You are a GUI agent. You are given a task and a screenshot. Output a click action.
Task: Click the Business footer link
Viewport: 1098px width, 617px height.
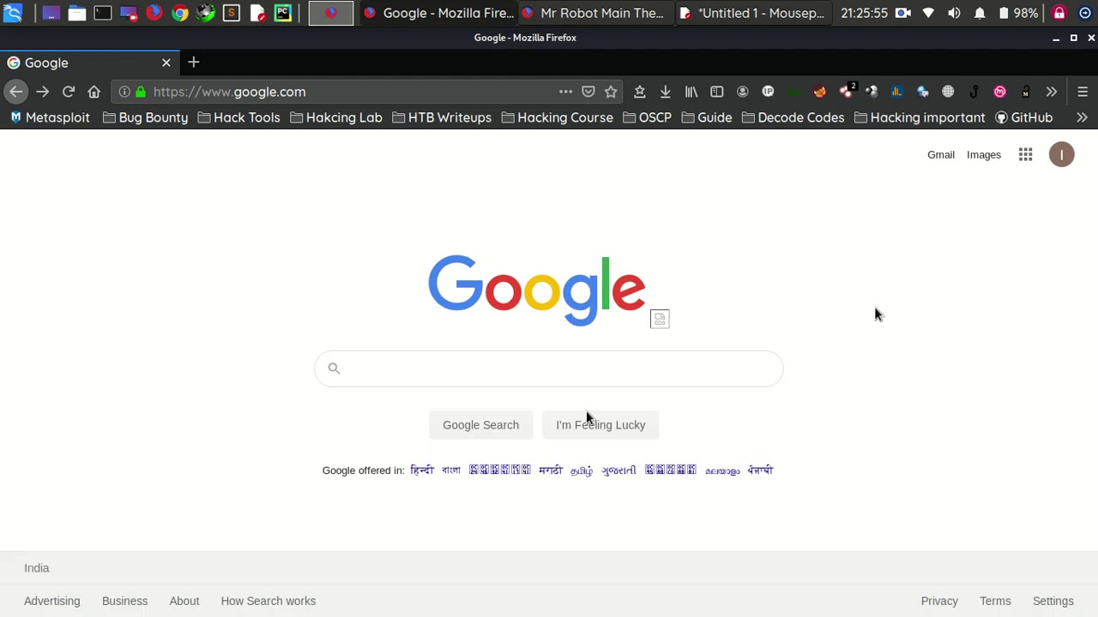[124, 601]
